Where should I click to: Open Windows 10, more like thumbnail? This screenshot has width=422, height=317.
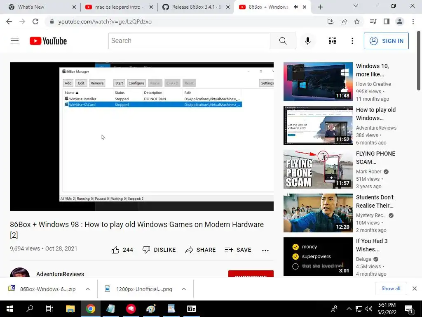[x=318, y=82]
